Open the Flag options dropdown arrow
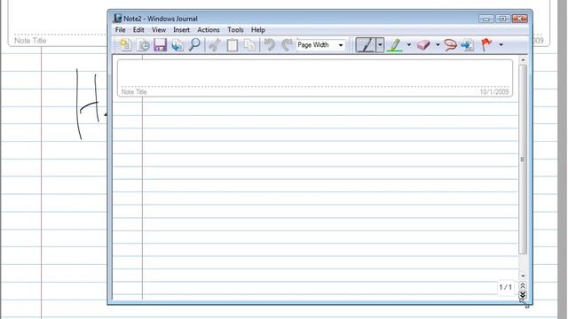 (501, 45)
